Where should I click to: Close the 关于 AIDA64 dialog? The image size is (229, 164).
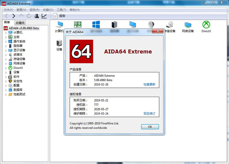[x=158, y=31]
